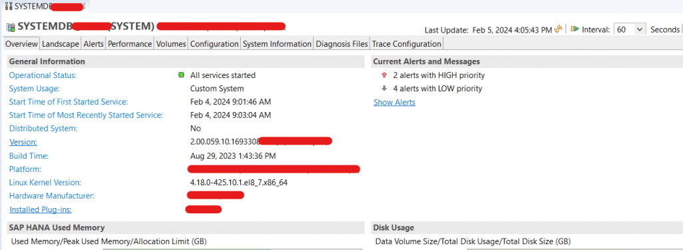Click Start Time of Most Recently Started Service

86,115
